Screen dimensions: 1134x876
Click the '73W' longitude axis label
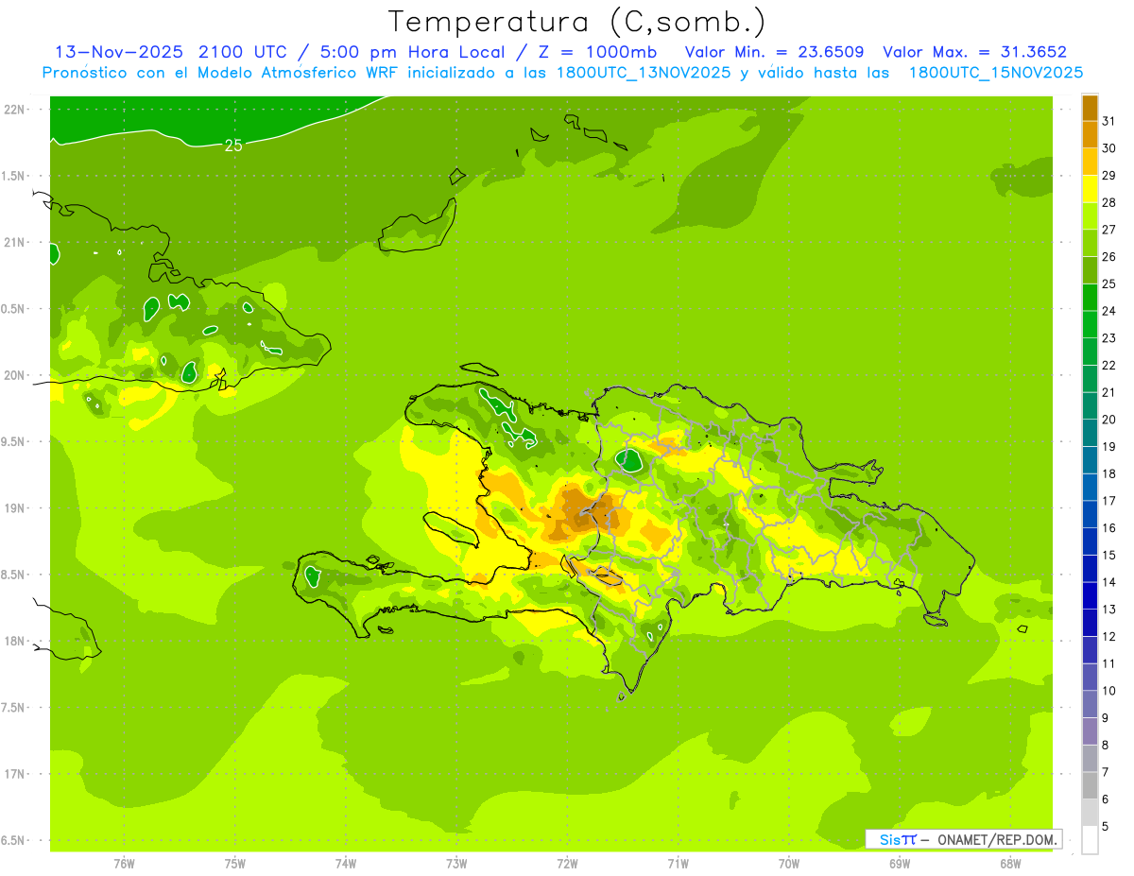tap(456, 863)
